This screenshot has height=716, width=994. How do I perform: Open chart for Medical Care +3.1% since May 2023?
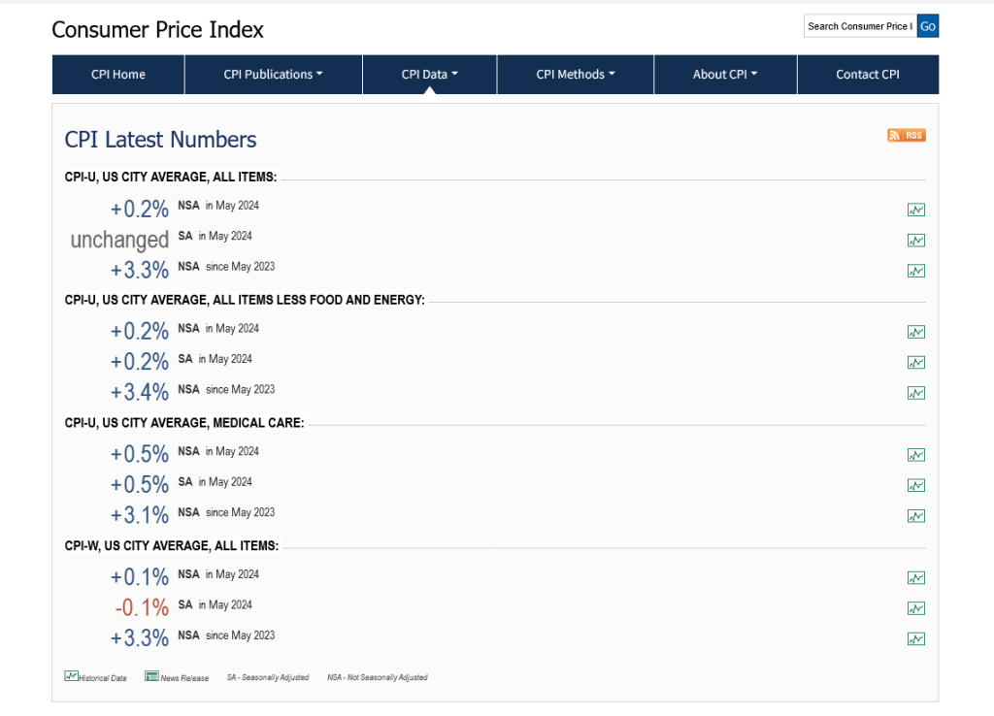coord(915,516)
